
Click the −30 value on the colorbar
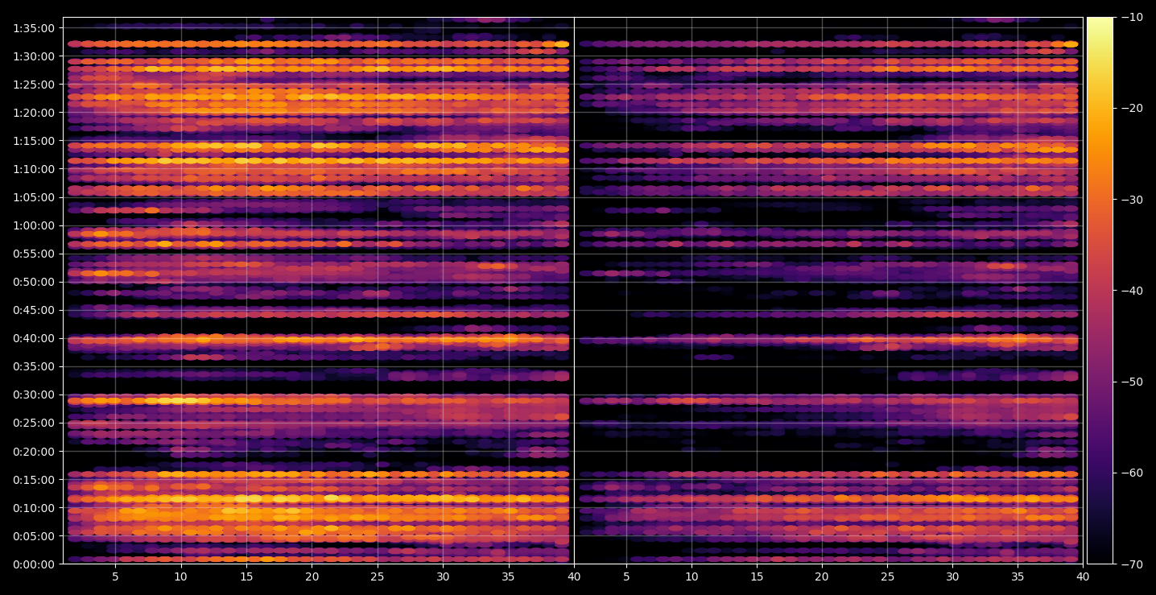pos(1132,200)
